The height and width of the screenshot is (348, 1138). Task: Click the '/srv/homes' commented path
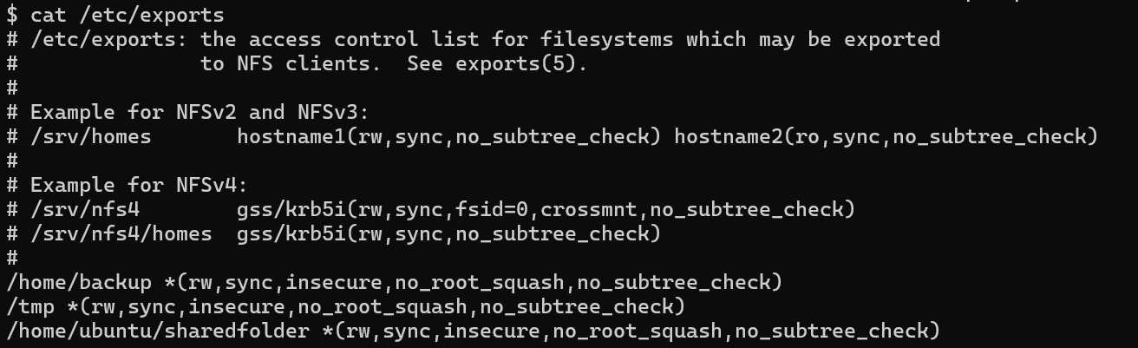click(x=91, y=136)
